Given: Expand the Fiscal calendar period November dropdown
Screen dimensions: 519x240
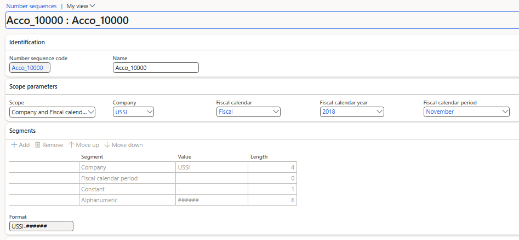Looking at the screenshot, I should click(466, 112).
